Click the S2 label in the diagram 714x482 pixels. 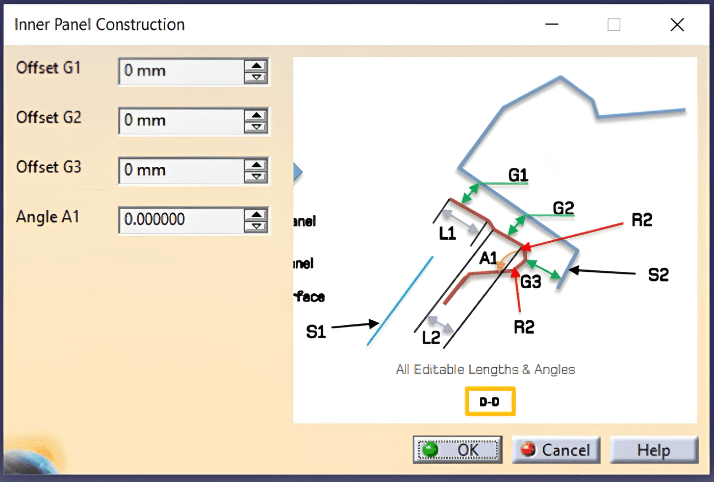pos(658,275)
